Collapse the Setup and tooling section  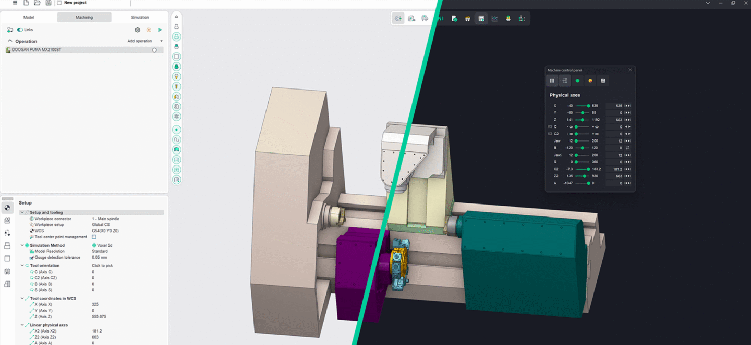tap(22, 212)
